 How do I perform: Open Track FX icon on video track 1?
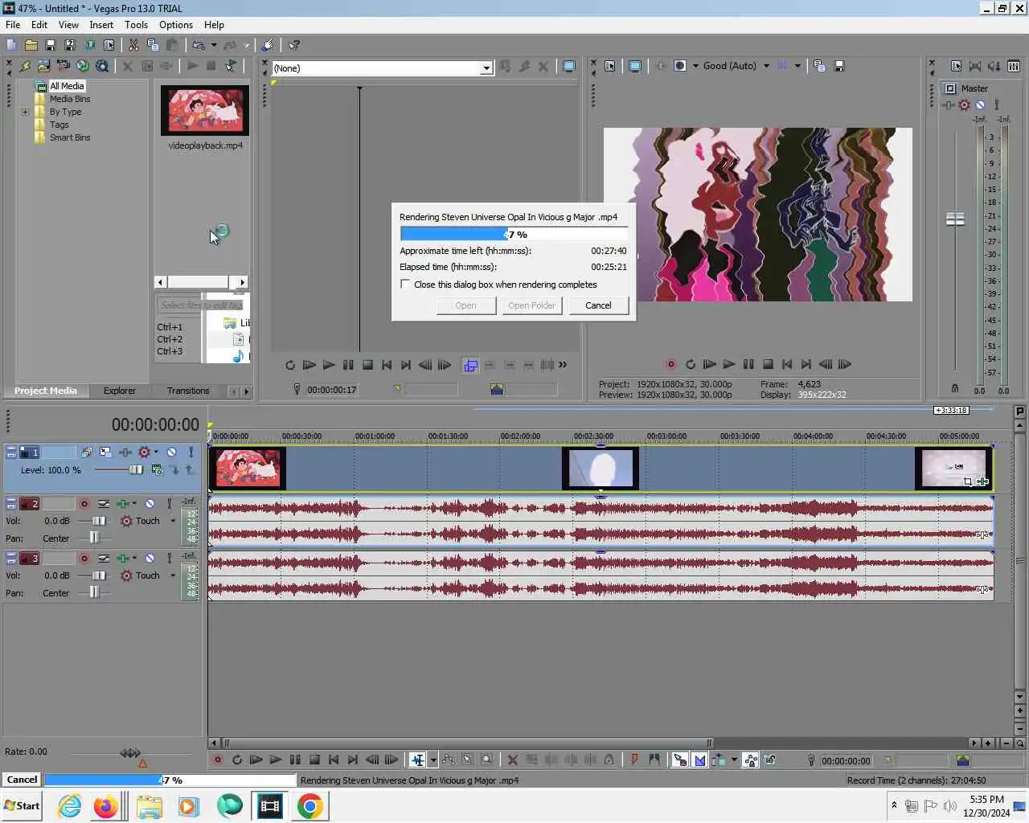[125, 452]
